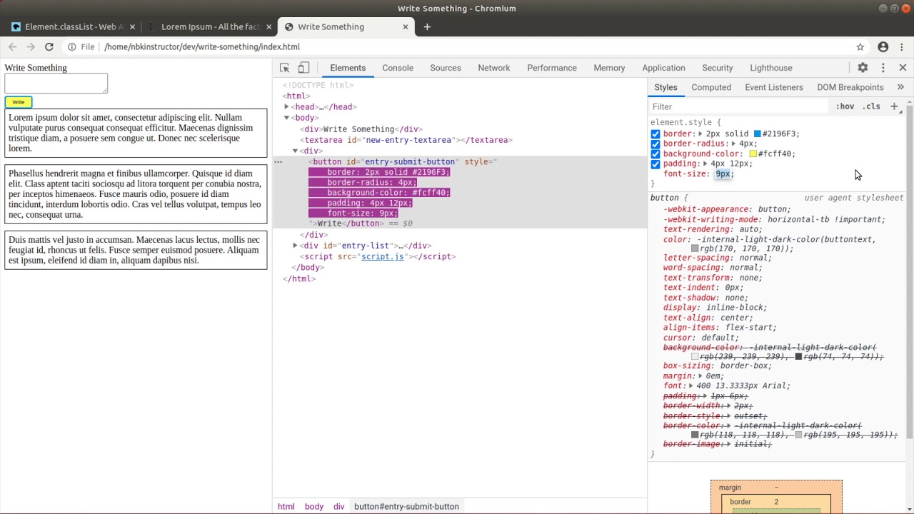Open the blue #2196F3 border color swatch
The height and width of the screenshot is (514, 914).
click(x=758, y=133)
